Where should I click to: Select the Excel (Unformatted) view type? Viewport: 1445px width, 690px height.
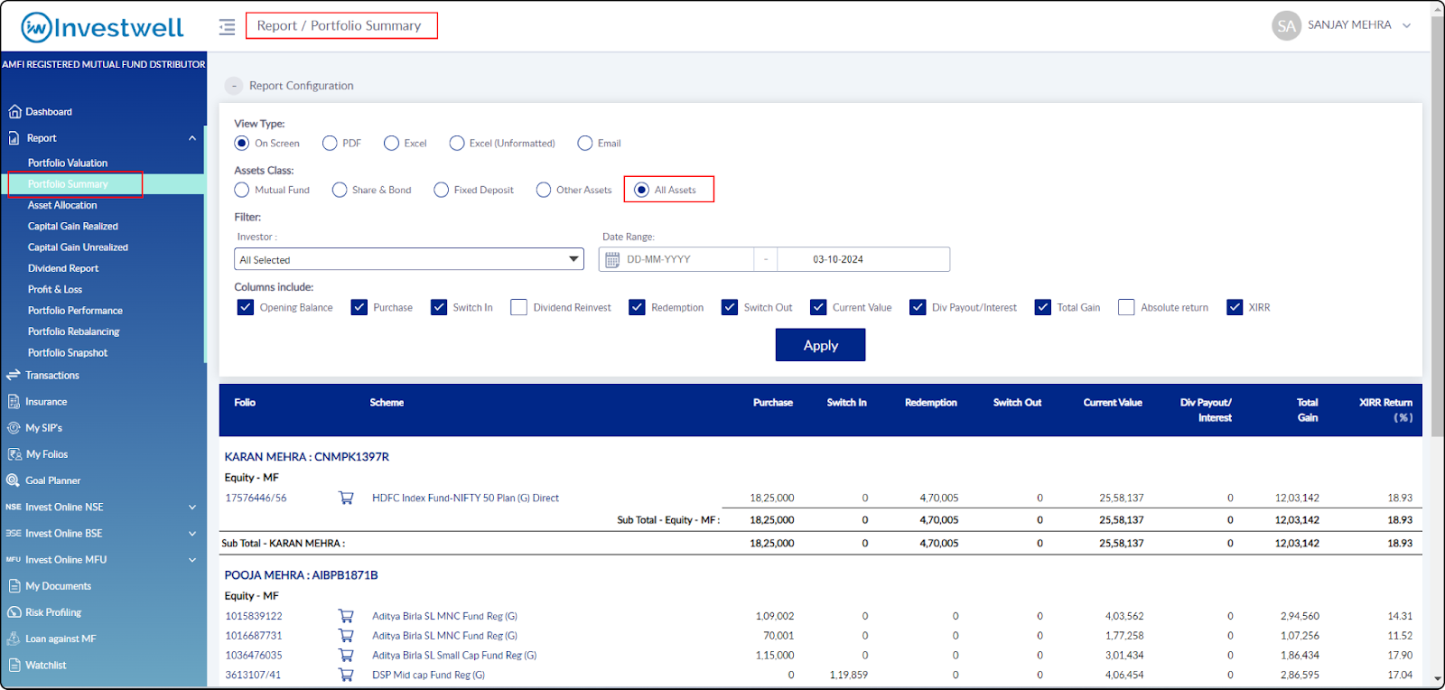pyautogui.click(x=457, y=143)
